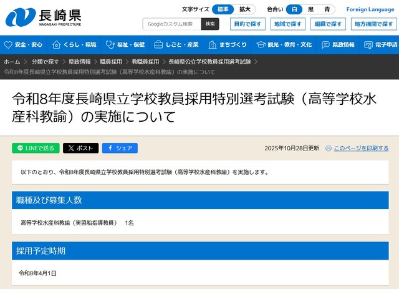The height and width of the screenshot is (289, 399).
Task: Open the しごと・産業 menu
Action: [x=176, y=45]
